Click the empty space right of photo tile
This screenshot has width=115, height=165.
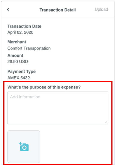pyautogui.click(x=75, y=147)
